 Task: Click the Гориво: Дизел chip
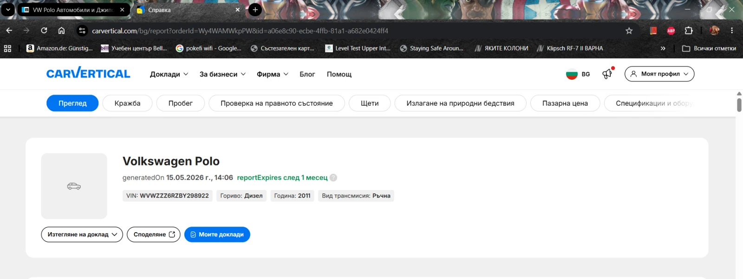[x=241, y=196]
